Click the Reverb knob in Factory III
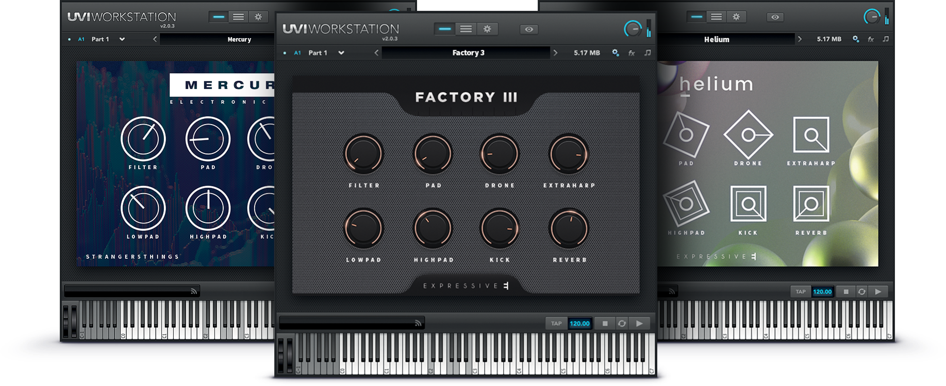This screenshot has width=946, height=386. click(569, 229)
